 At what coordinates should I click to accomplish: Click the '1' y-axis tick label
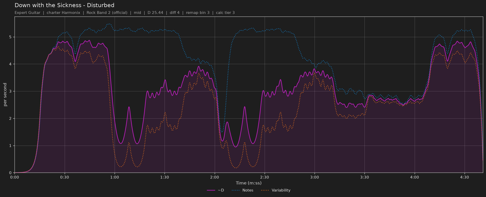point(11,146)
